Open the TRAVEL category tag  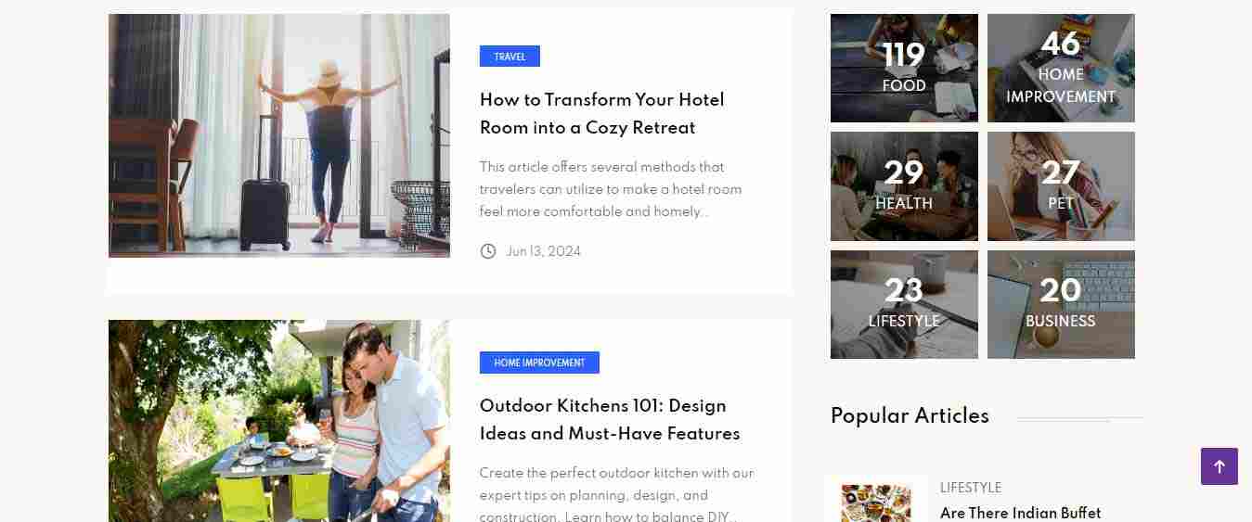[510, 57]
